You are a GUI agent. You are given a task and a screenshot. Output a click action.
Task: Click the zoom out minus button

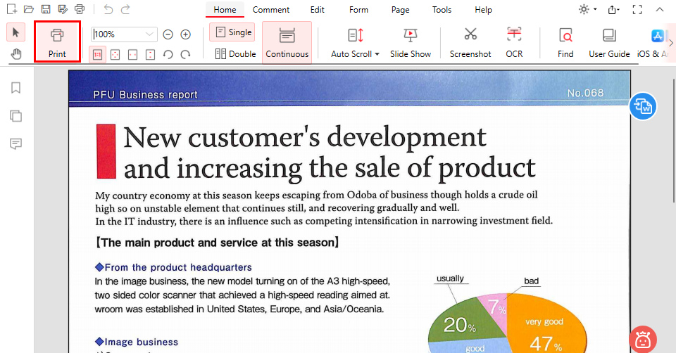coord(168,34)
